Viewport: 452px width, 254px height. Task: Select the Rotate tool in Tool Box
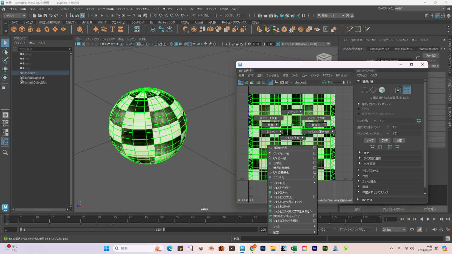point(5,77)
